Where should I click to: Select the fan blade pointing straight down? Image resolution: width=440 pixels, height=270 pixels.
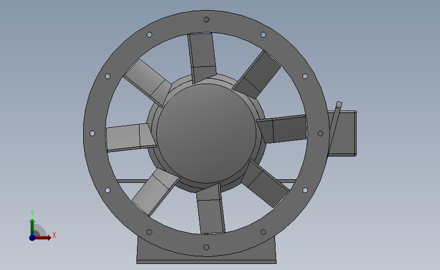tap(211, 209)
